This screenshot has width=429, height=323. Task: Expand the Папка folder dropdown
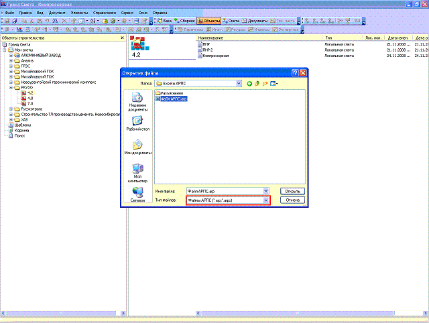click(239, 83)
